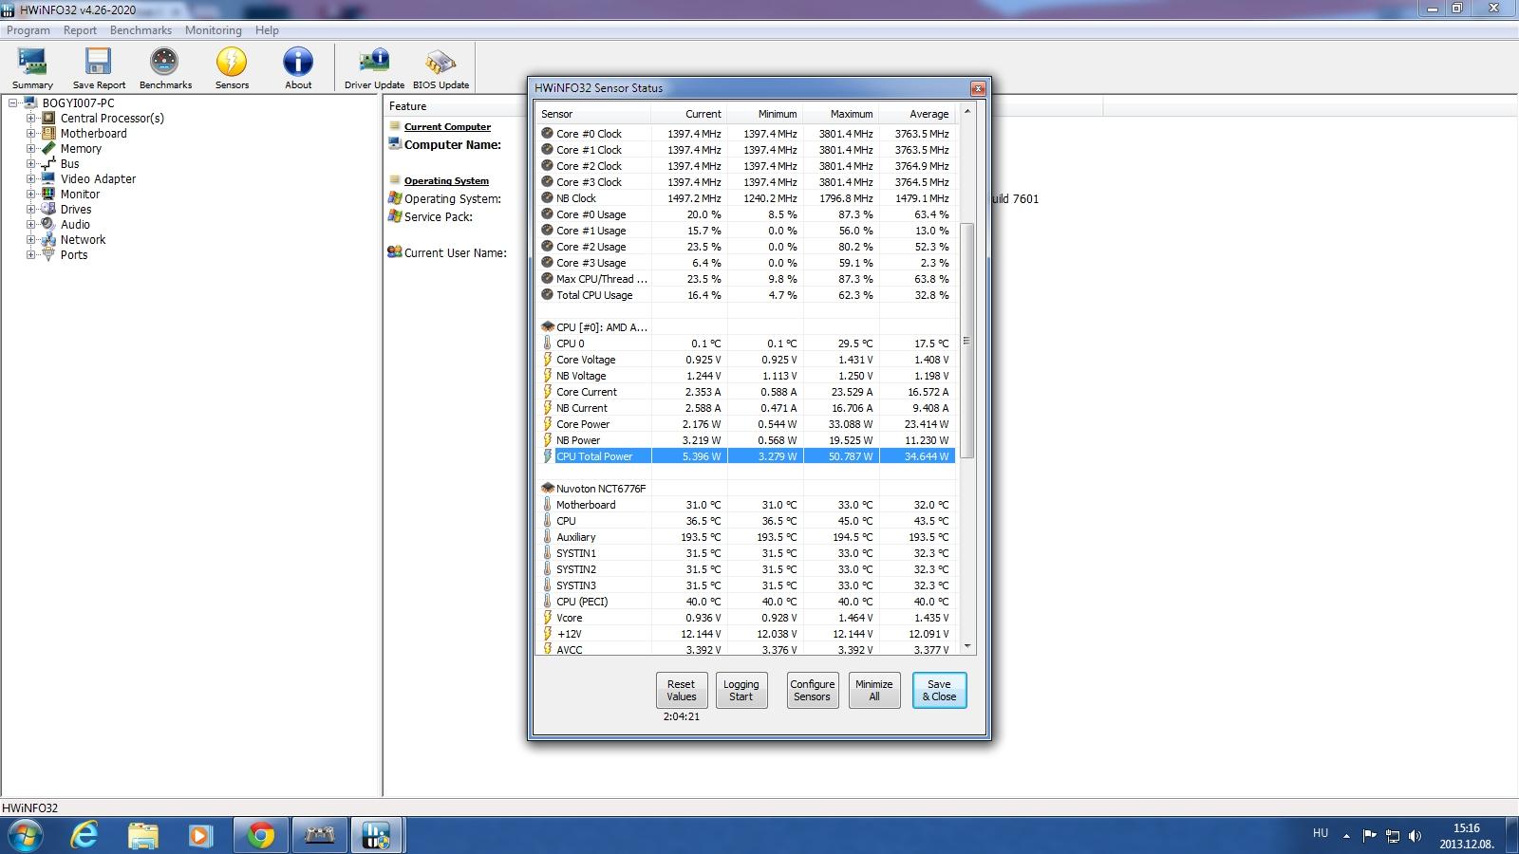The width and height of the screenshot is (1519, 854).
Task: Click the Maximum column header
Action: click(x=841, y=114)
